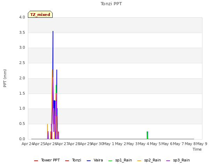Screen dimensions: 223x167
Task: Click the red Tonzi legend swatch
Action: point(67,161)
